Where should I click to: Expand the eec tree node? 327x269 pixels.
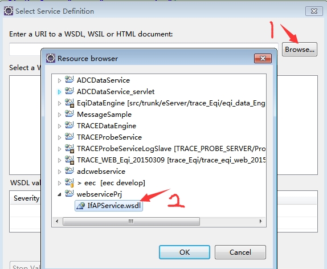pos(59,183)
